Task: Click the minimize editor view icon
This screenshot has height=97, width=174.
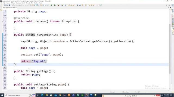Action: point(169,8)
